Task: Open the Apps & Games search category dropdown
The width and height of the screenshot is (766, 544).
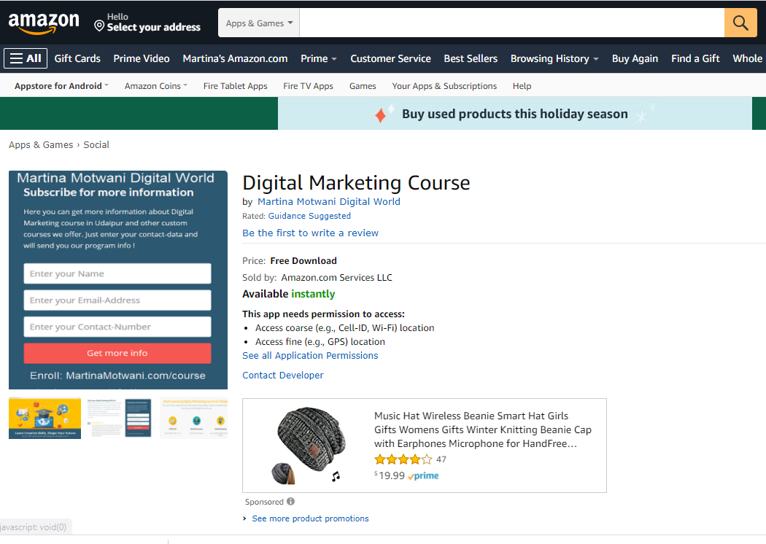Action: [x=258, y=23]
